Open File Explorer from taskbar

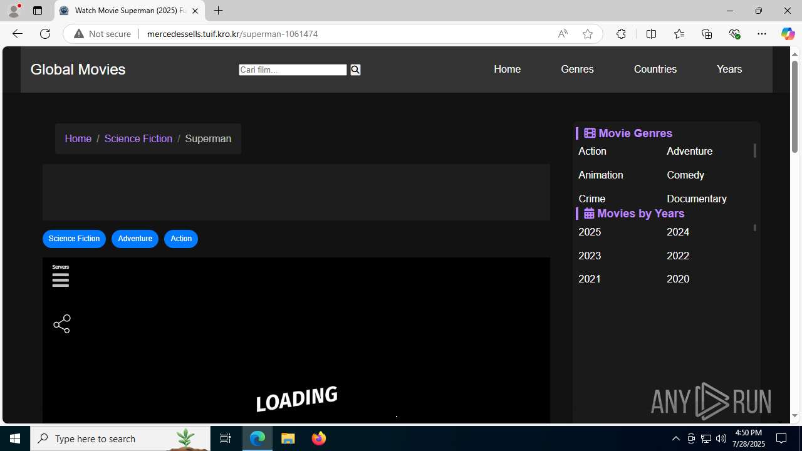click(x=288, y=438)
